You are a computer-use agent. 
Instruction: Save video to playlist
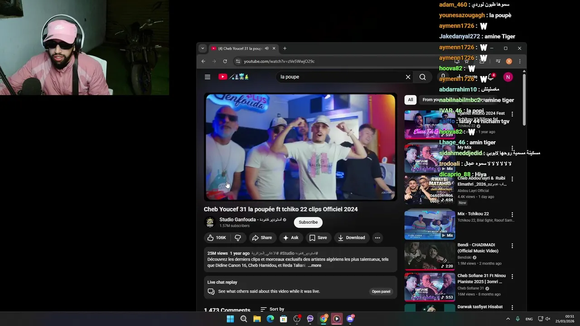318,238
